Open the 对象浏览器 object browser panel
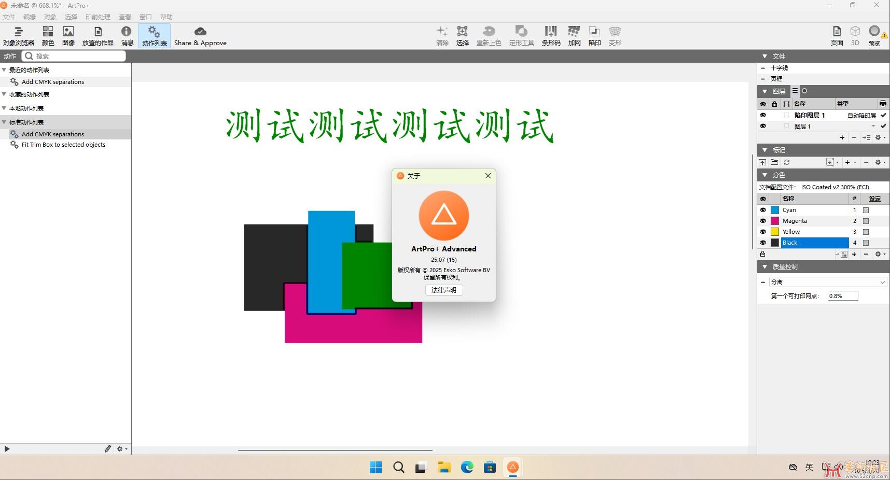The height and width of the screenshot is (480, 890). pos(19,36)
